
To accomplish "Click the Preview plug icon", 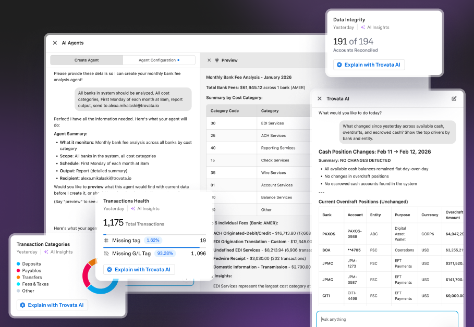I will [216, 60].
